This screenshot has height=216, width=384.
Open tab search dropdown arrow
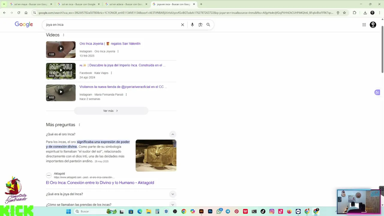[4, 4]
